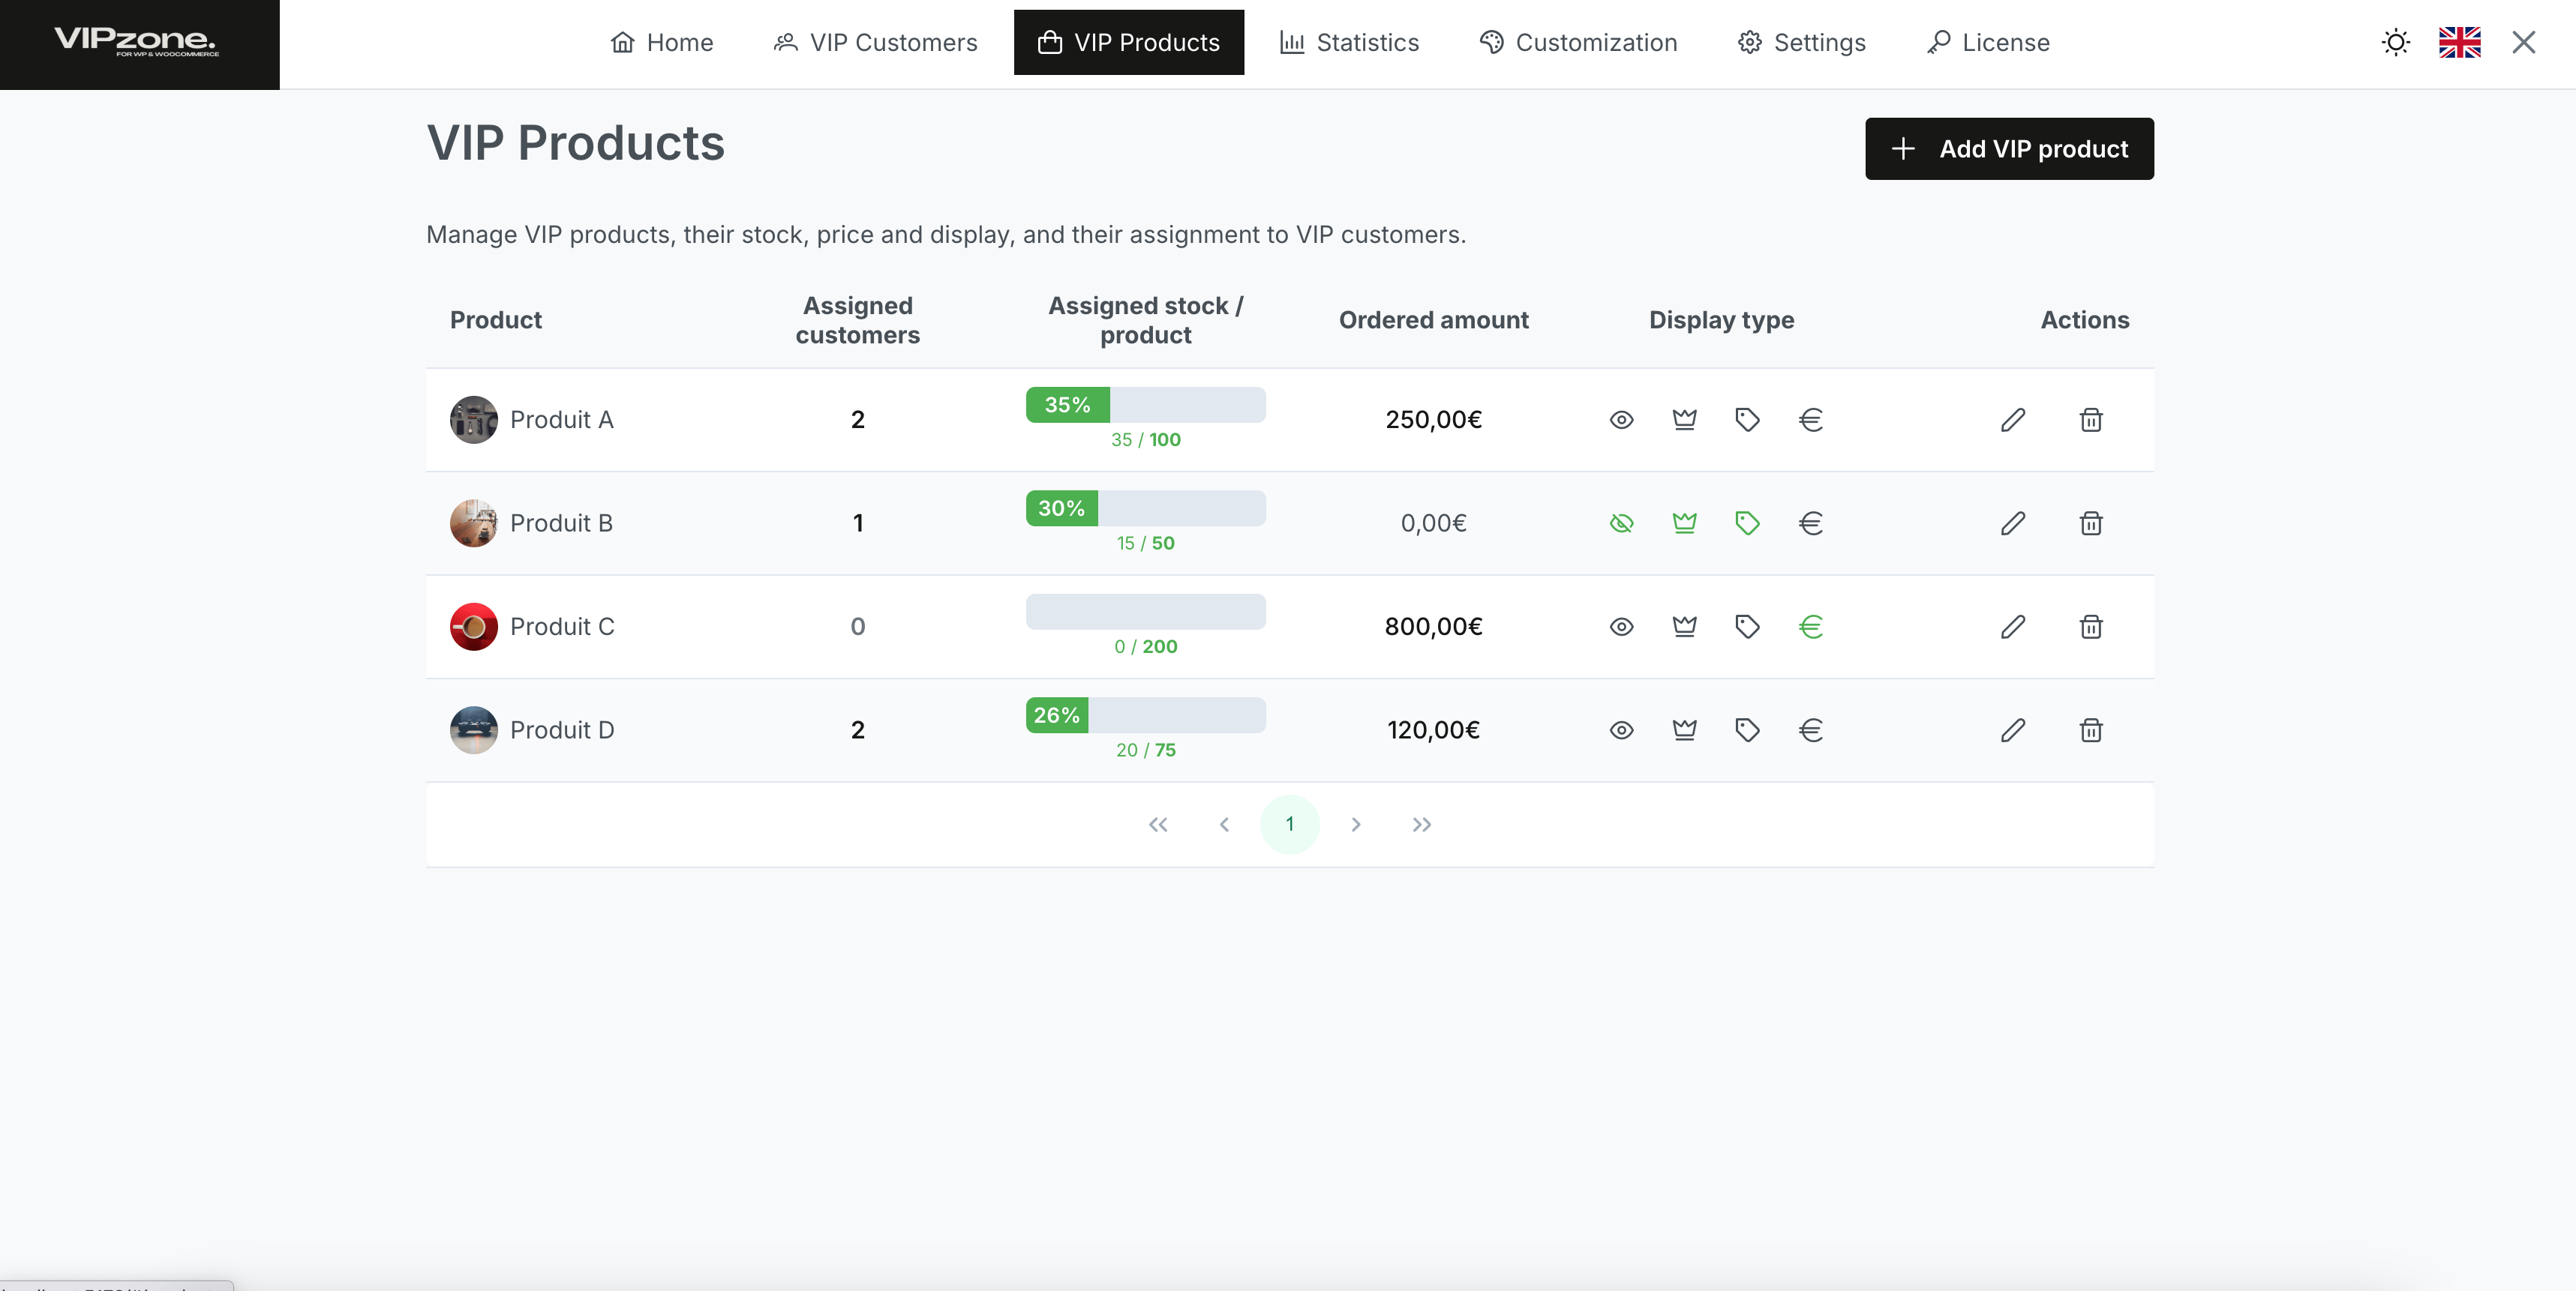Go to previous page chevron
Screen dimensions: 2576x1291
[x=1224, y=825]
